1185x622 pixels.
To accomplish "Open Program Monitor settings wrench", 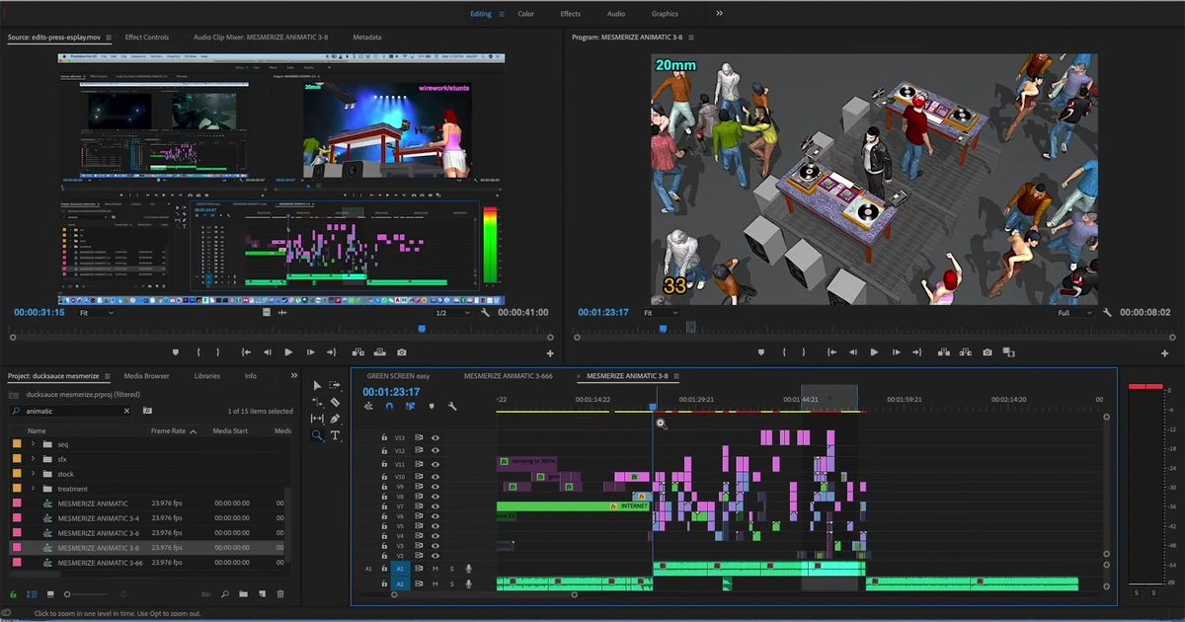I will [1108, 313].
